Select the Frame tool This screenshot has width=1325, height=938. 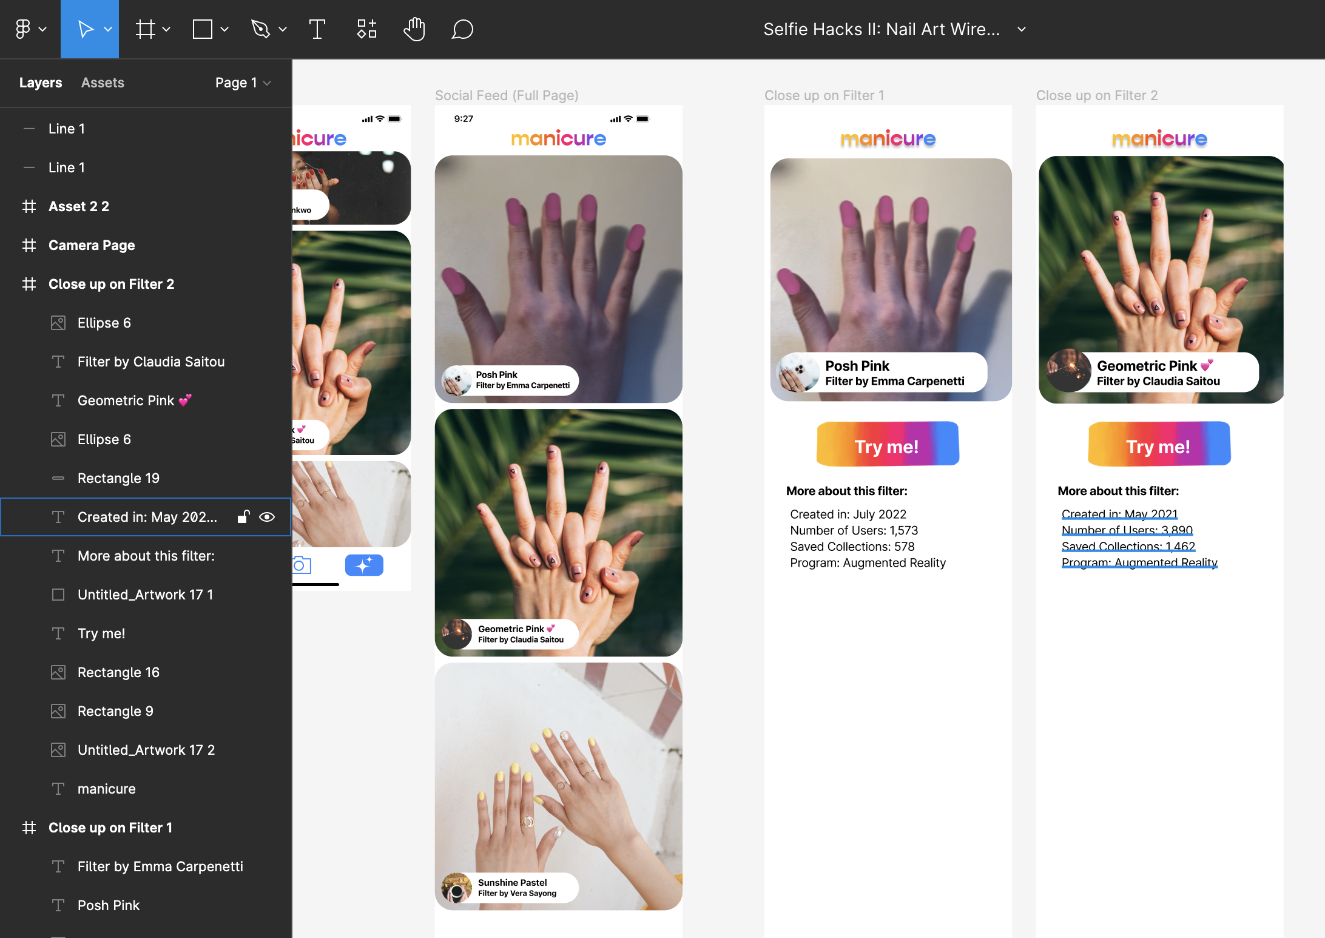145,29
